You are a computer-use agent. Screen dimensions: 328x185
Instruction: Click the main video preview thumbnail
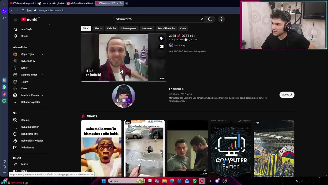(x=124, y=58)
